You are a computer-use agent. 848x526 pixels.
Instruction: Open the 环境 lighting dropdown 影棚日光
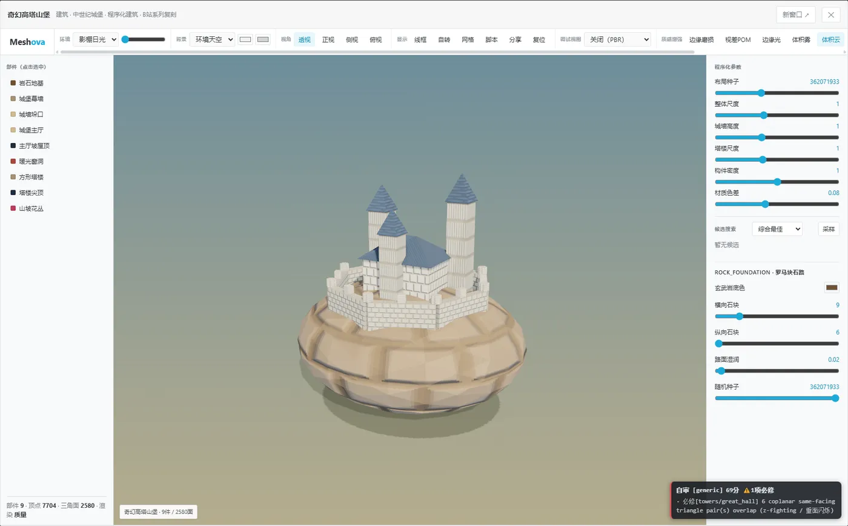click(96, 39)
